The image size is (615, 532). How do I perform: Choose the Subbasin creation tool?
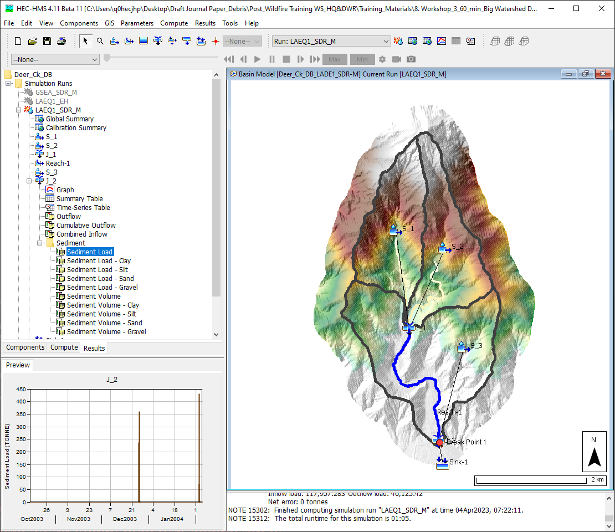point(115,41)
